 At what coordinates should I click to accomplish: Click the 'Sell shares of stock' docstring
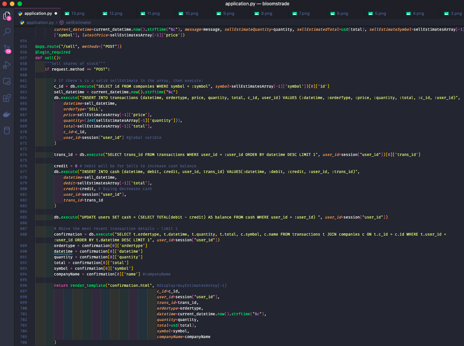pos(75,63)
